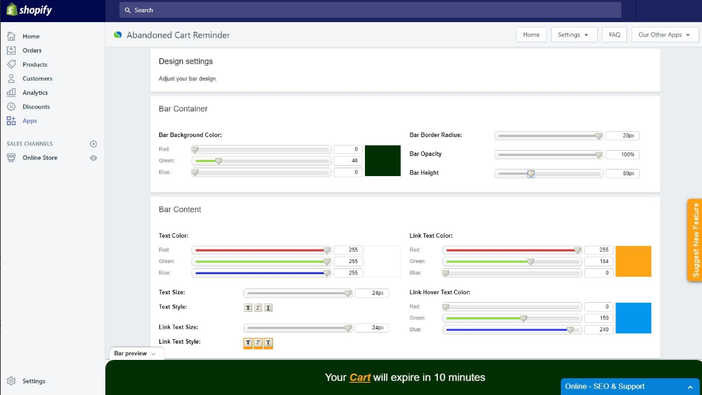
Task: Click the Bar Background Red slider handle
Action: pos(195,149)
